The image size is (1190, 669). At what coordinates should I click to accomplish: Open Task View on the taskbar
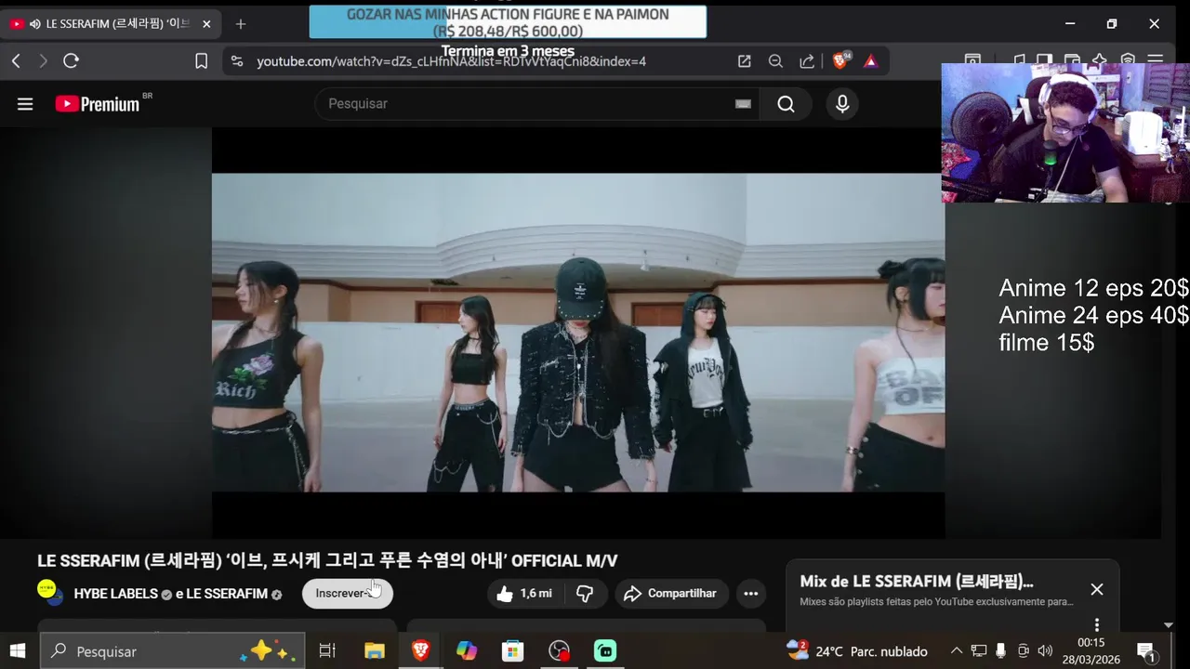[x=327, y=651]
